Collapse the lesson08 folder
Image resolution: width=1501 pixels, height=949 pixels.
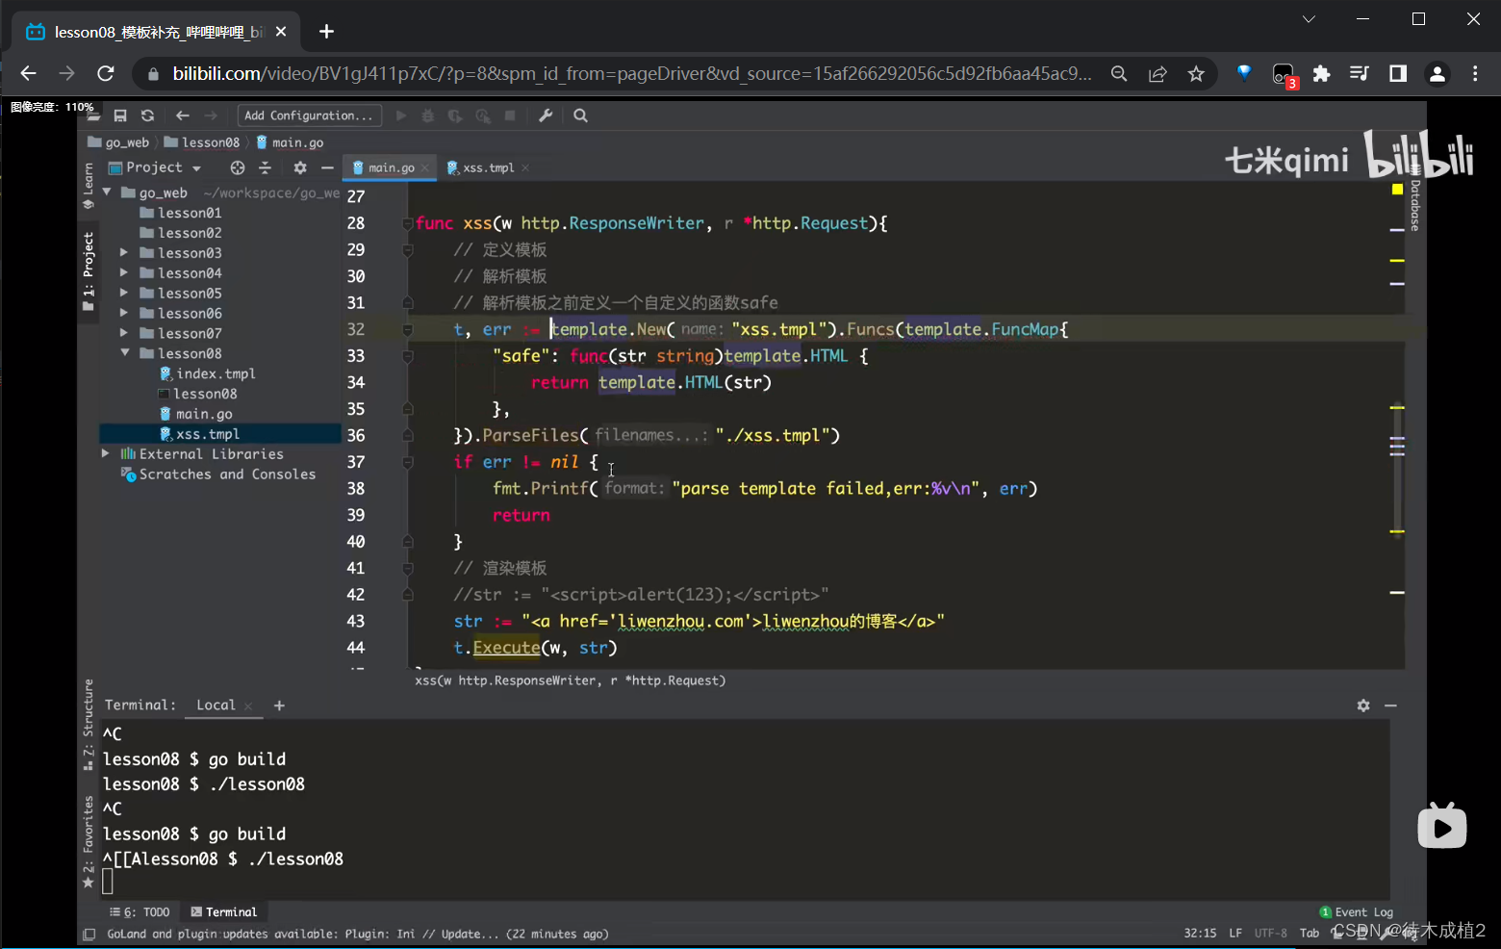[x=124, y=353]
